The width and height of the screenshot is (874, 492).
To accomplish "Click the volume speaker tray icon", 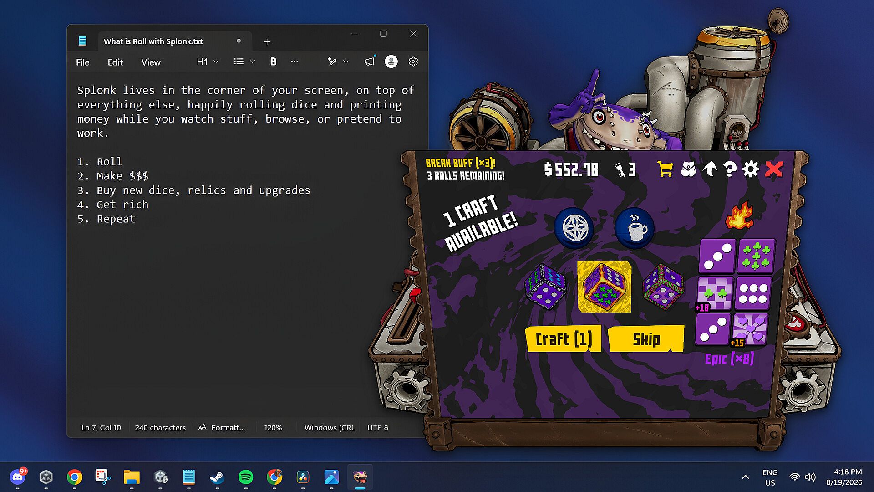I will (x=810, y=477).
